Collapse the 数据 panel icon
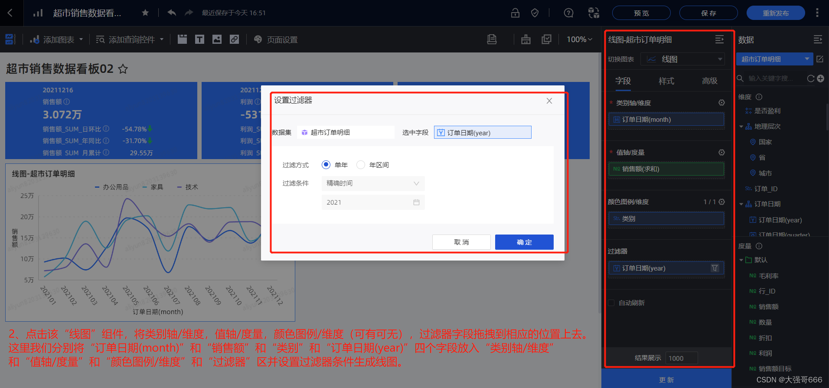 tap(818, 39)
